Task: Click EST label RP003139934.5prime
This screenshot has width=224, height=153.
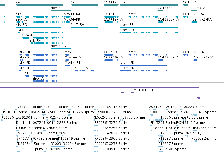Action: tap(68, 144)
